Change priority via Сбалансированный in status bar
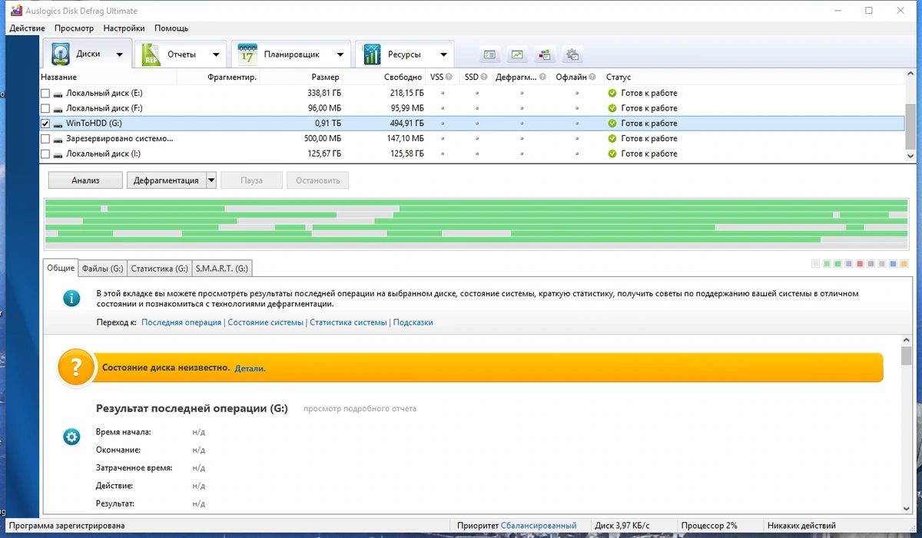Screen dimensions: 922x538 pos(539,526)
